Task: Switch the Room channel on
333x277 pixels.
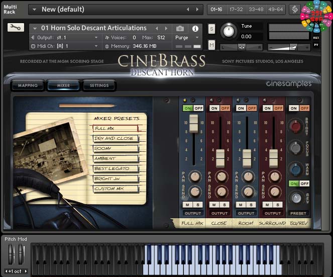Action: click(x=241, y=108)
